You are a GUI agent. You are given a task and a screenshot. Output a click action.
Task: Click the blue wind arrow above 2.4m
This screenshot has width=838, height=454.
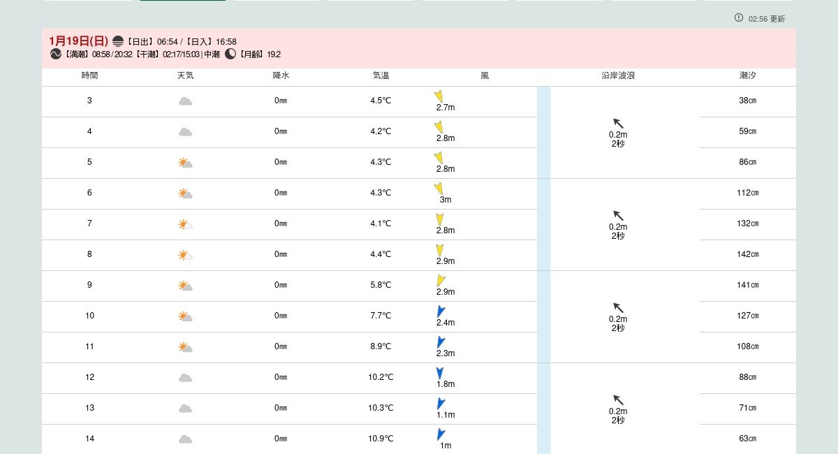[441, 311]
